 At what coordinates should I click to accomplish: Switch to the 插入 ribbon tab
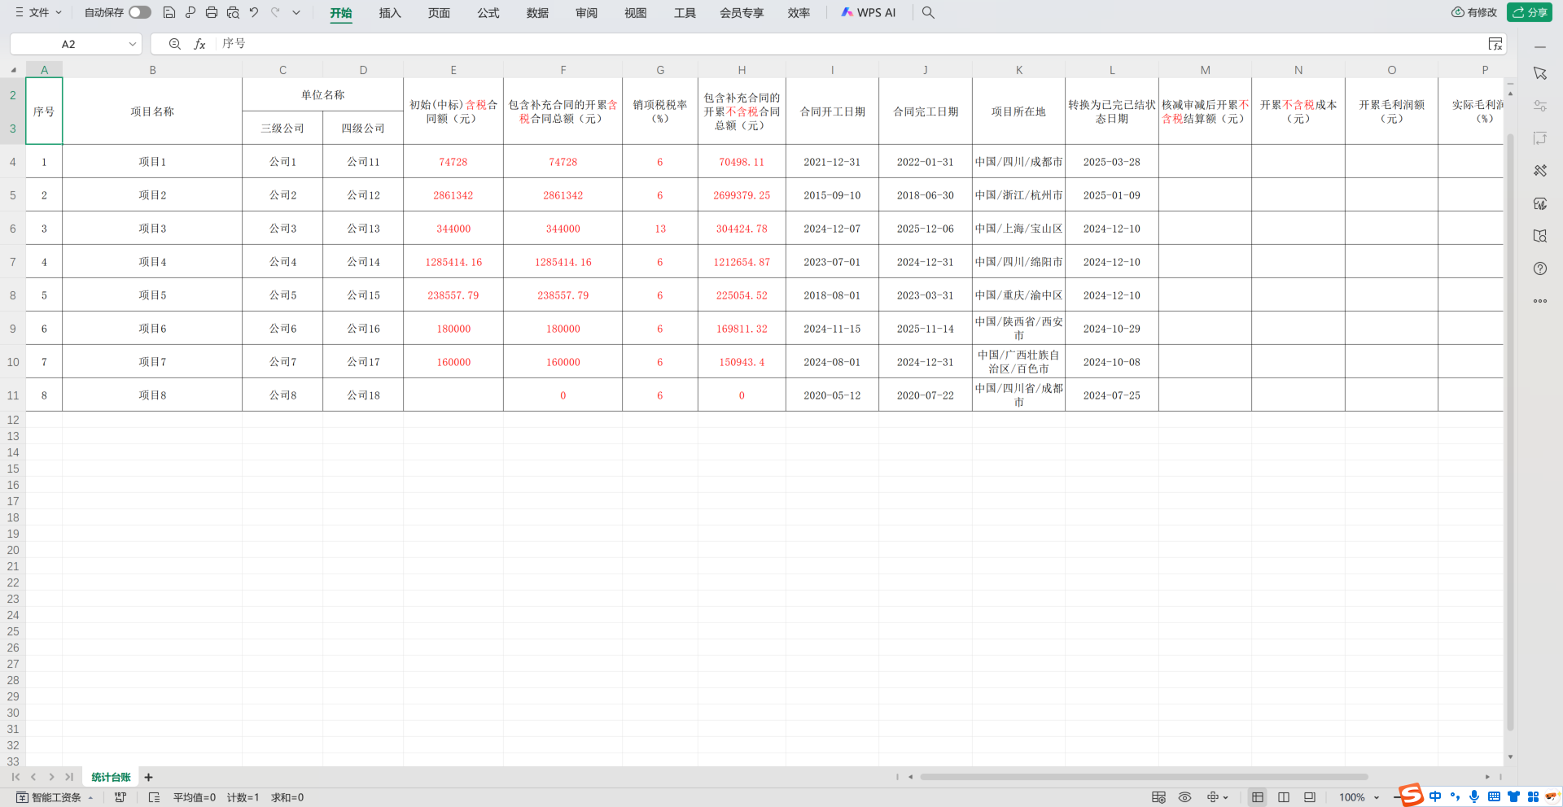coord(390,13)
